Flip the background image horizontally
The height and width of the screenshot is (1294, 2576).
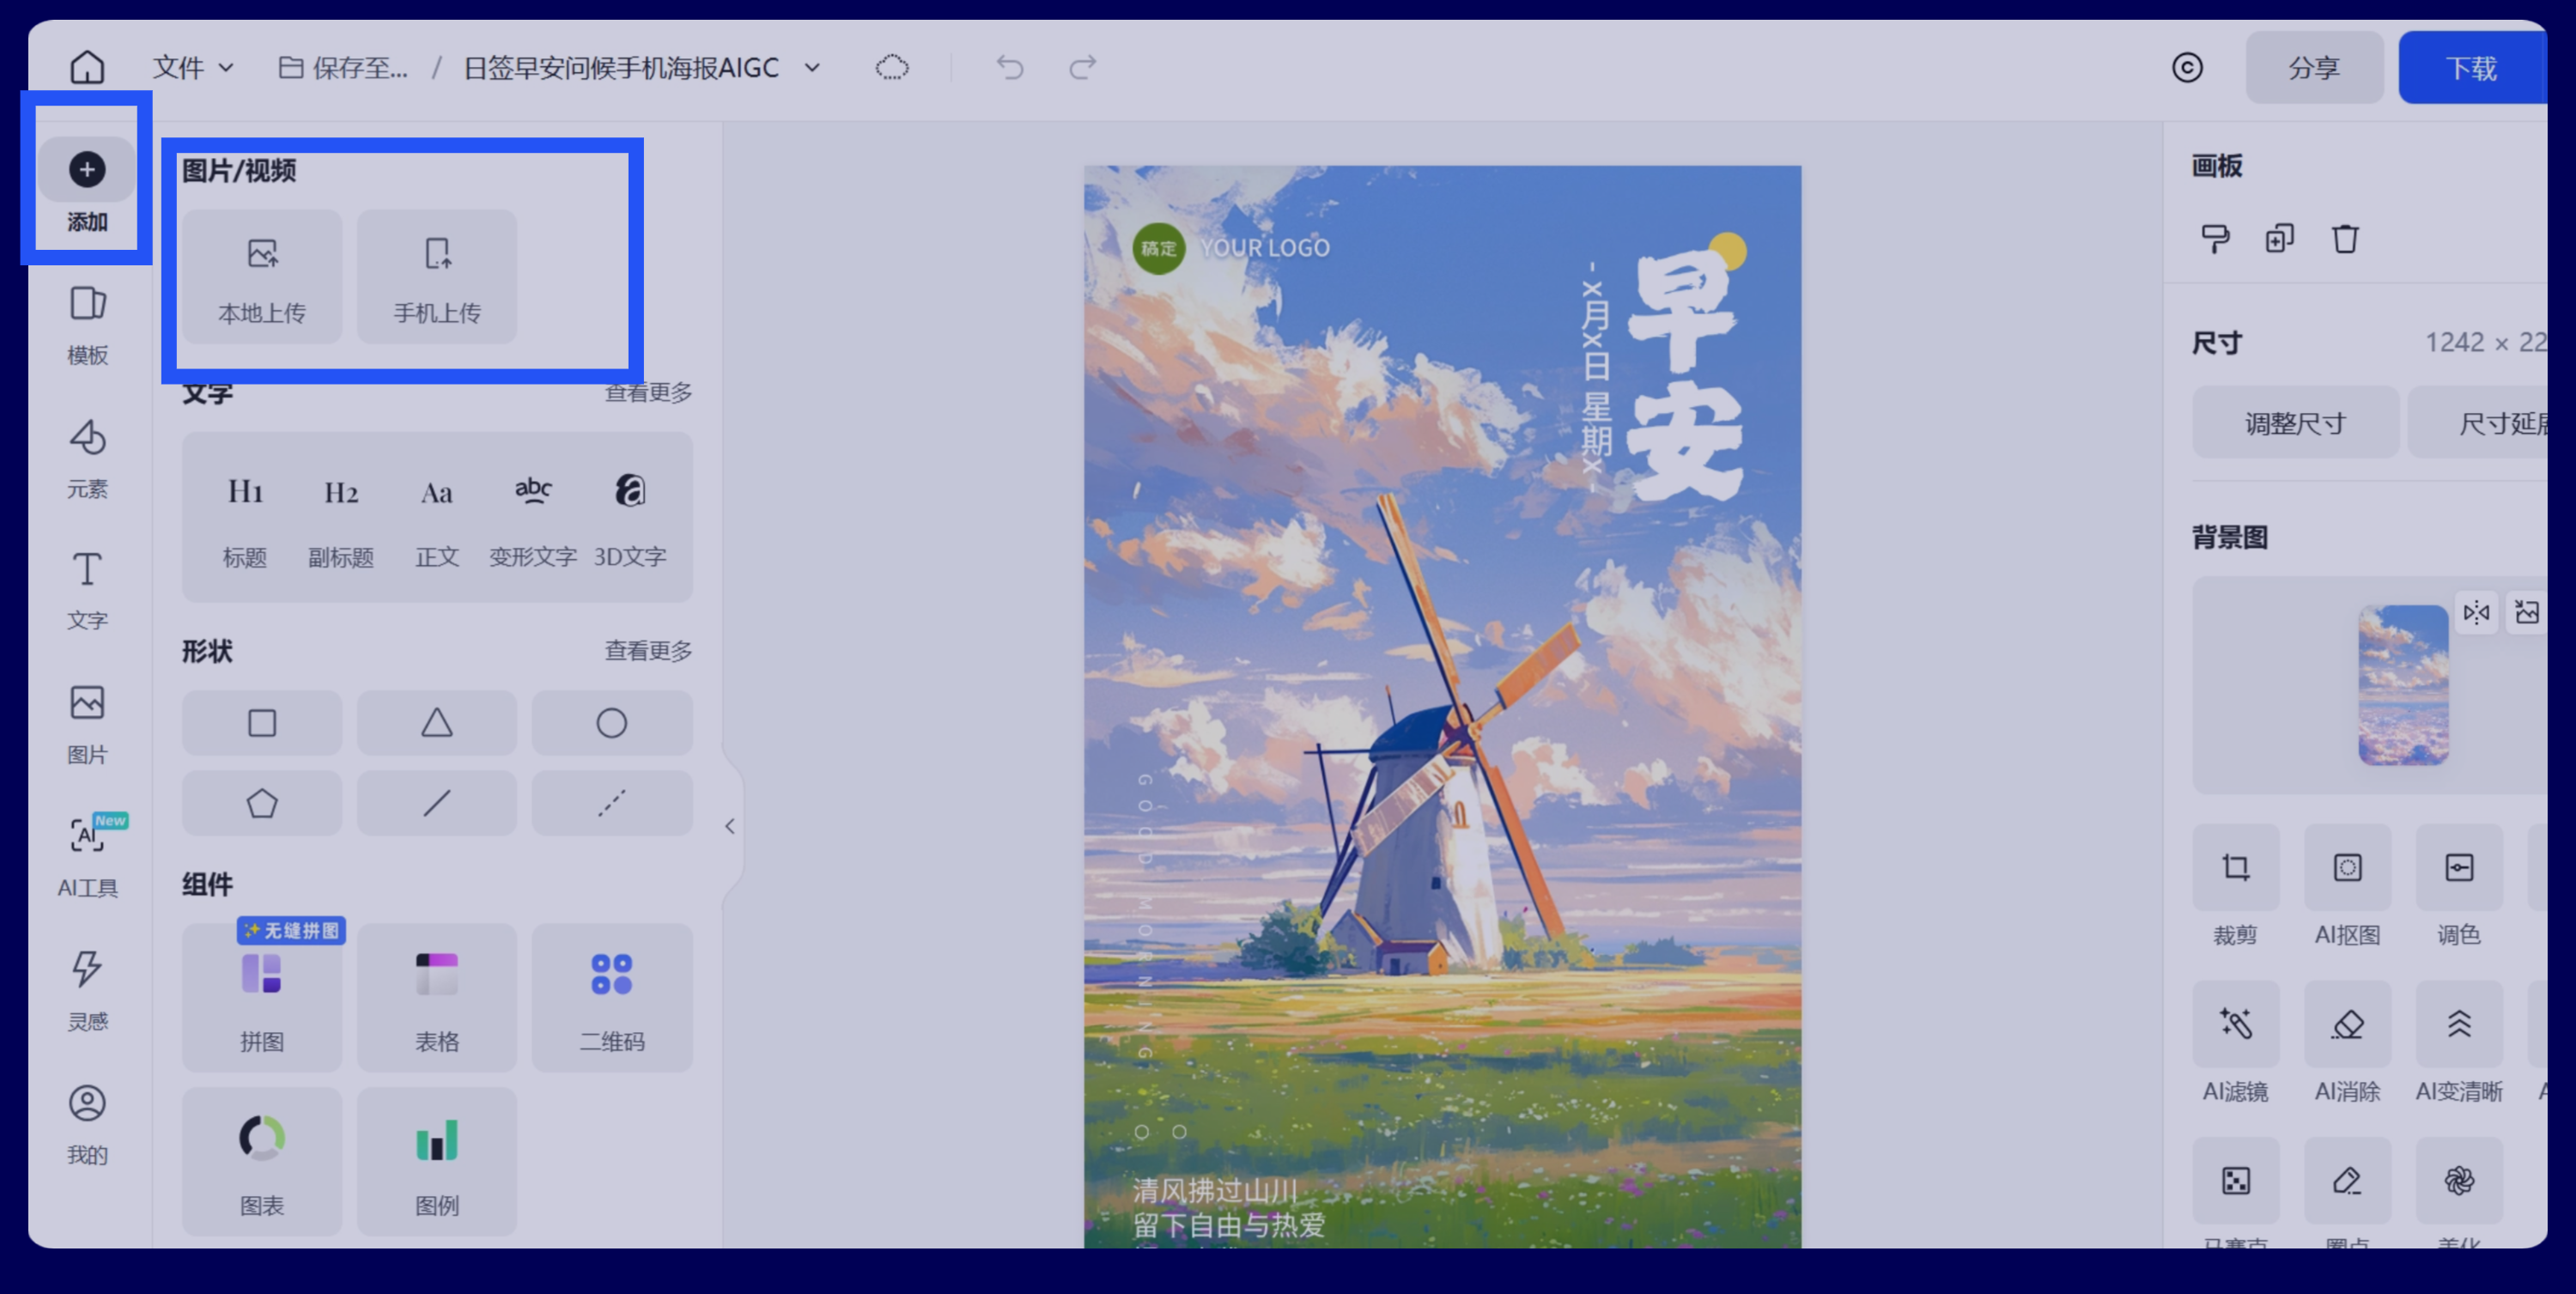pos(2476,612)
